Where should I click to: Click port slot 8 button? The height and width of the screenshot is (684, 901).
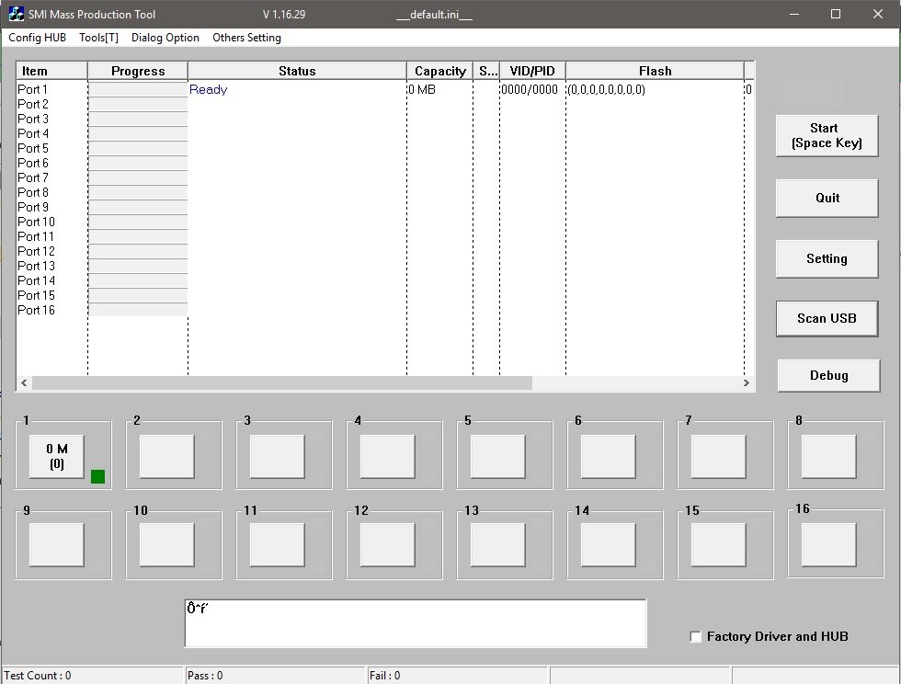828,456
